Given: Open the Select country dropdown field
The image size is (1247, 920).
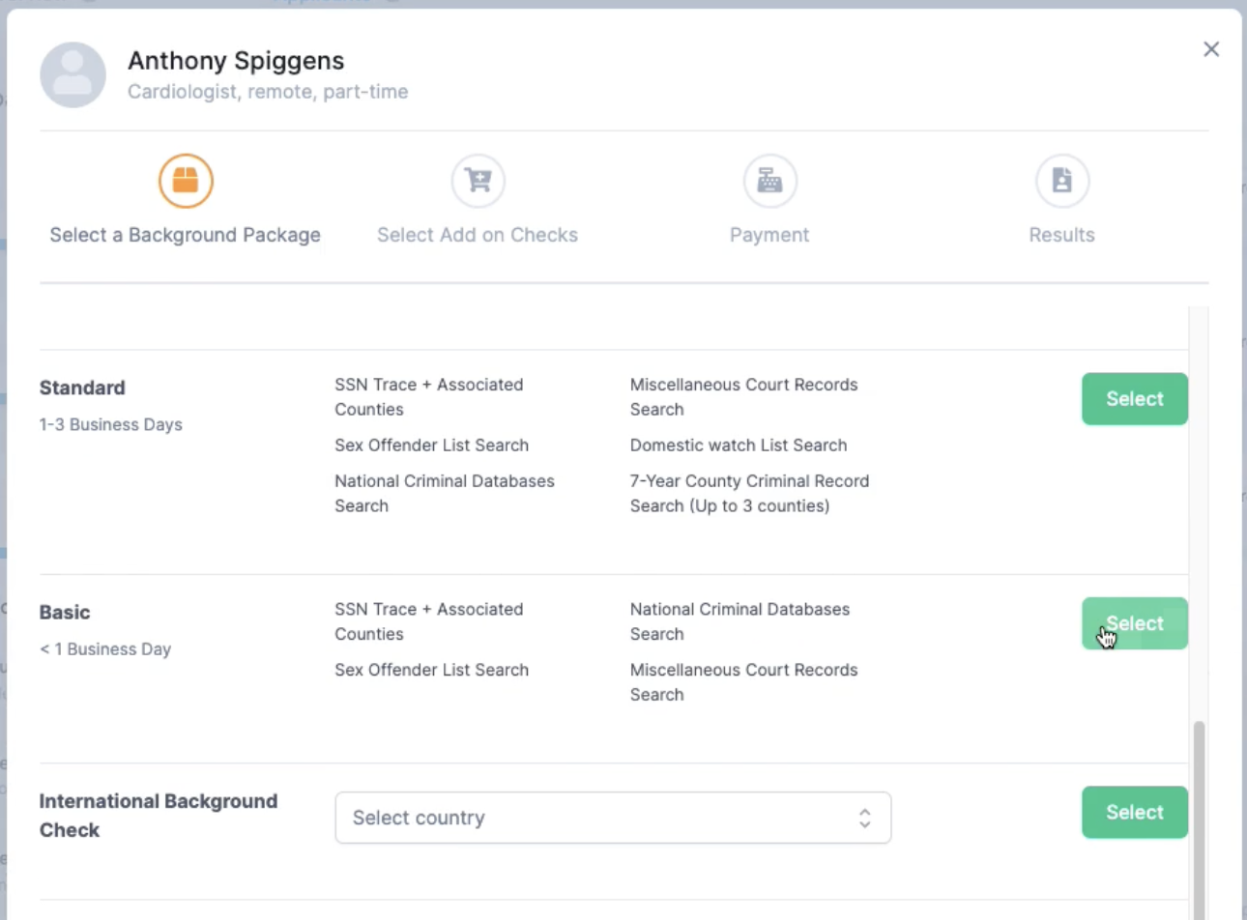Looking at the screenshot, I should coord(599,818).
